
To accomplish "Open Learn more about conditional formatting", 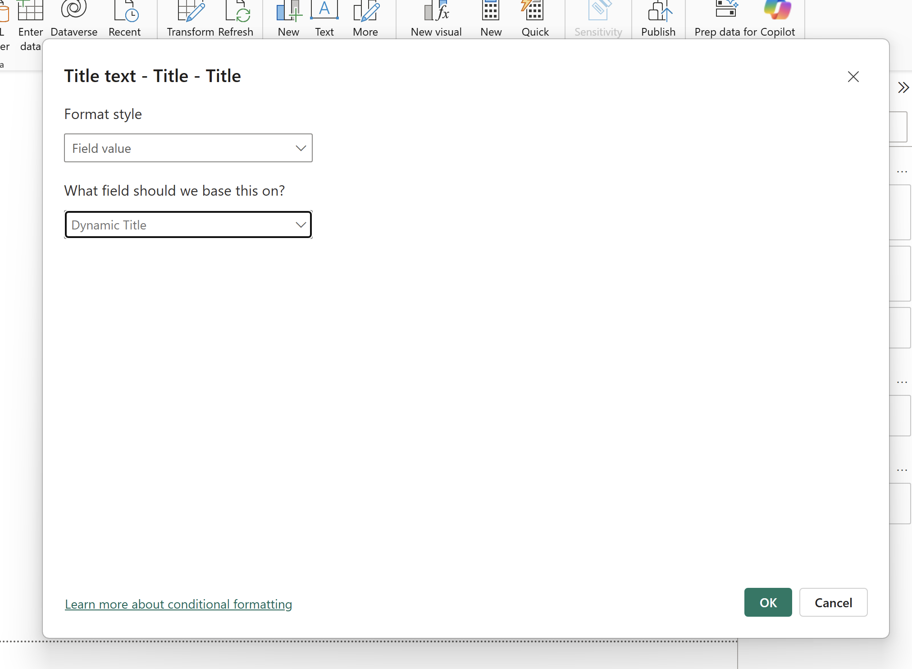I will coord(178,604).
